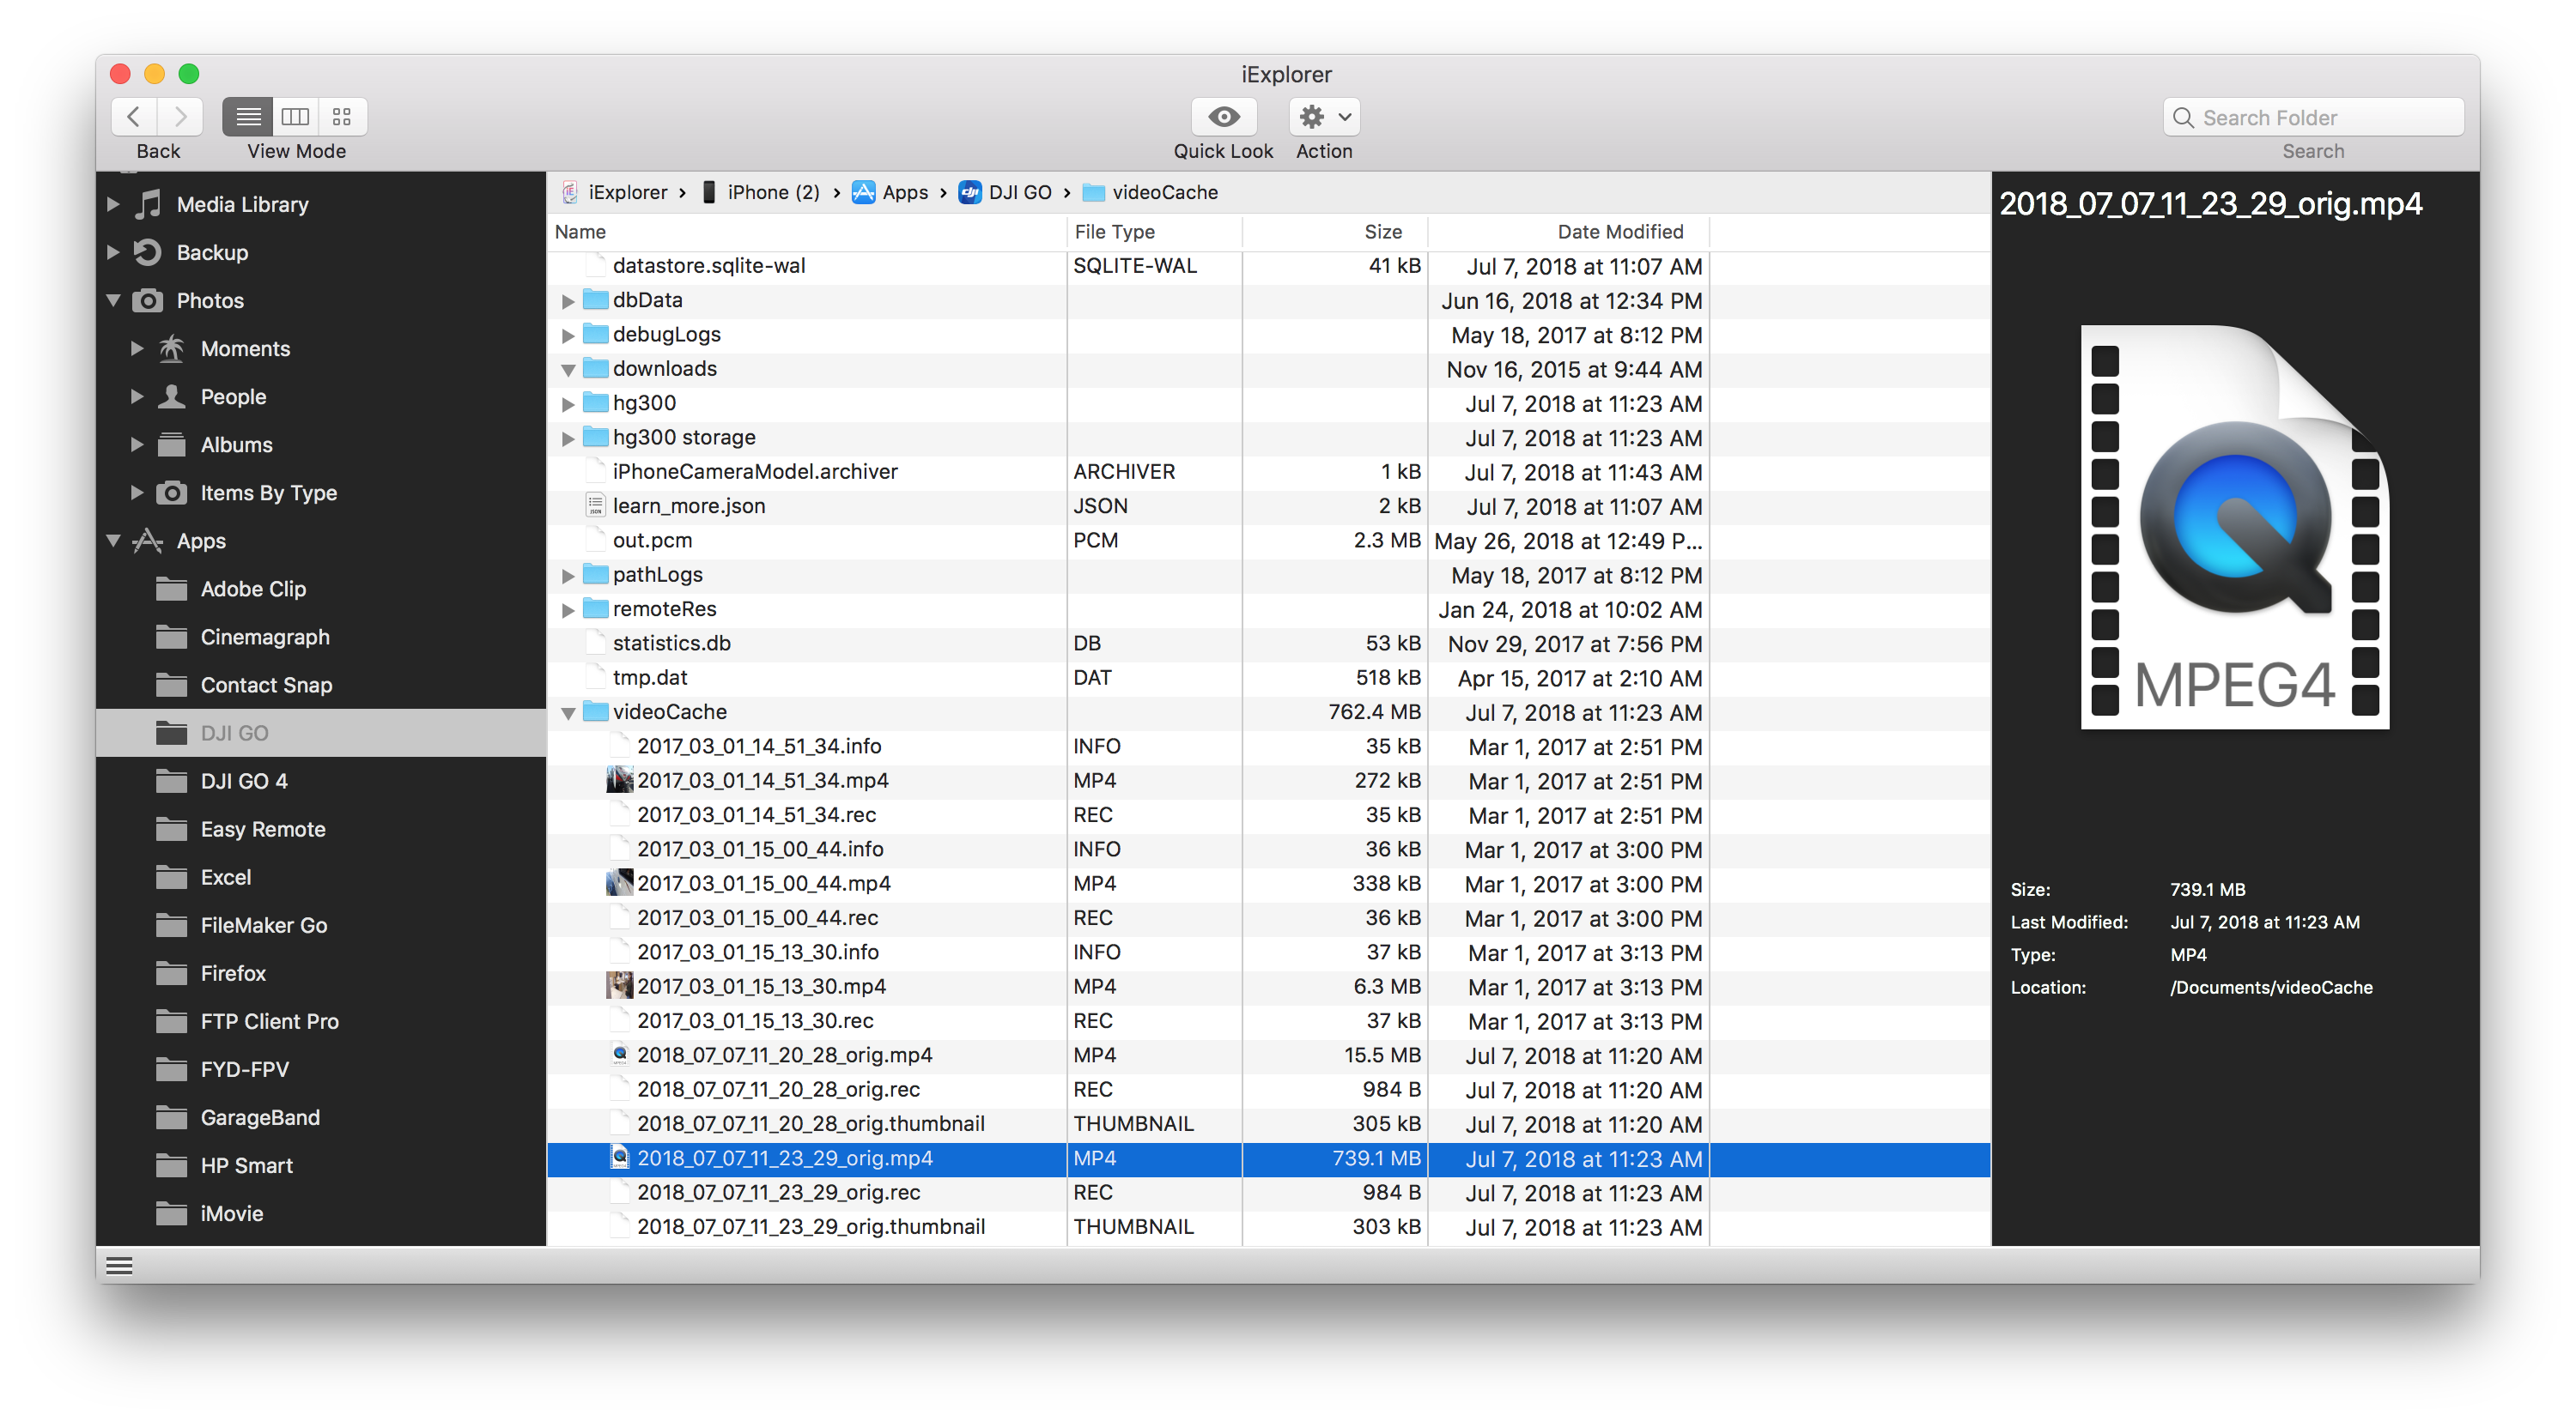The image size is (2576, 1421).
Task: Sort by Size column header
Action: (x=1335, y=231)
